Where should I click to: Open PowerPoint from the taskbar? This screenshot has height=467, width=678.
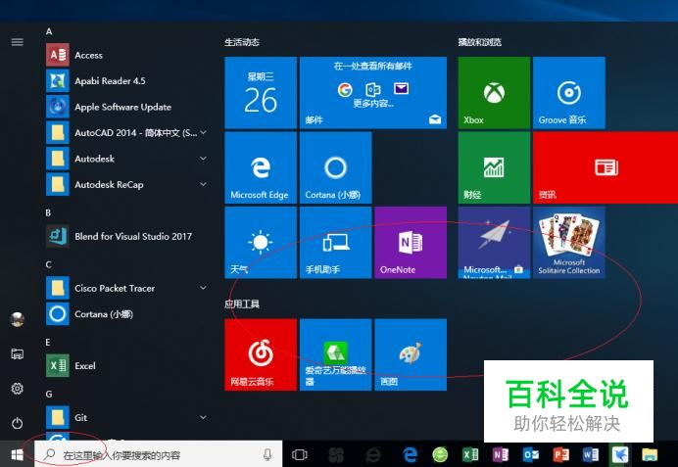(560, 454)
